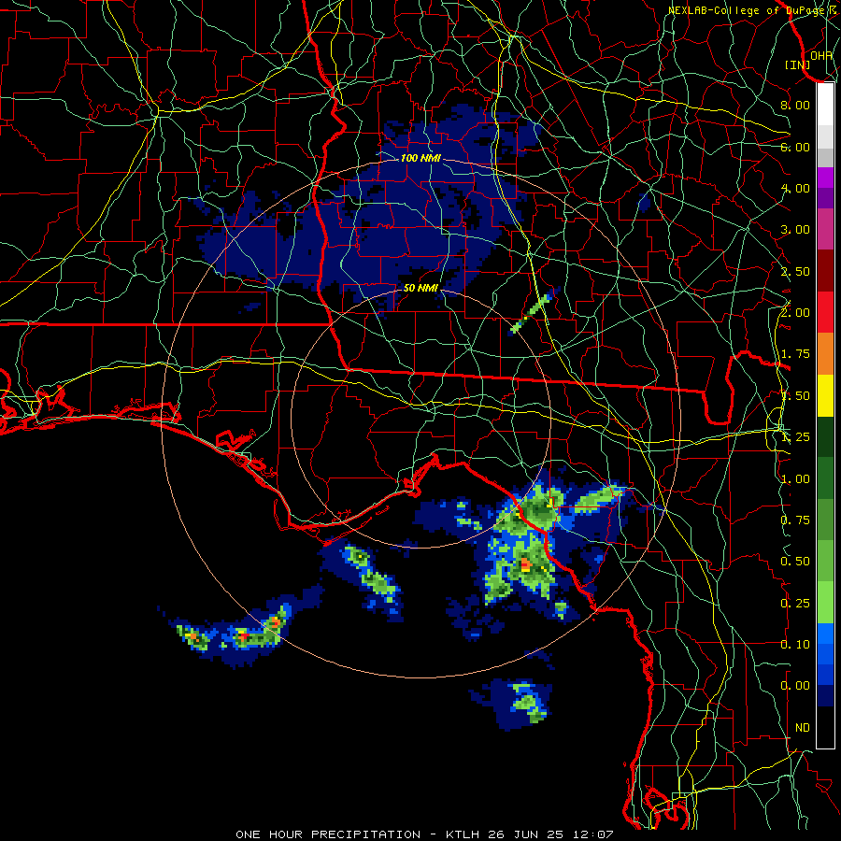
Task: Select the darkest green swatch above 1.25
Action: (825, 436)
